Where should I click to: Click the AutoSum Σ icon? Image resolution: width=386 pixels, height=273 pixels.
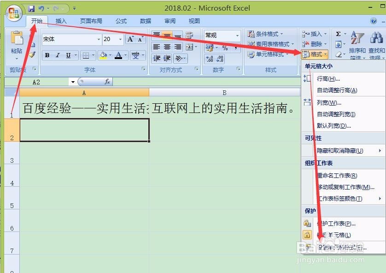(338, 33)
